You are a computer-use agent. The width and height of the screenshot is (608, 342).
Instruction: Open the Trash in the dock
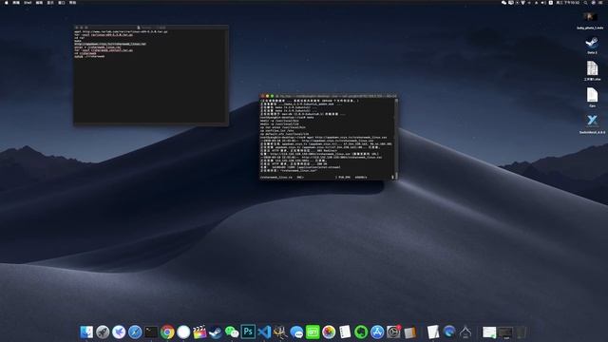(522, 332)
